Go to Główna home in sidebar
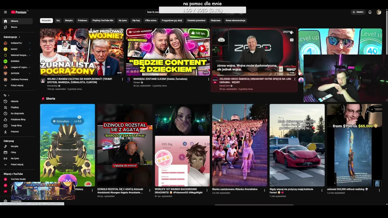The height and width of the screenshot is (218, 388). (x=17, y=21)
